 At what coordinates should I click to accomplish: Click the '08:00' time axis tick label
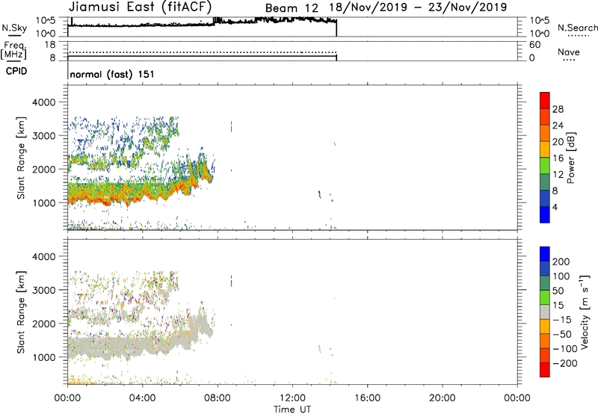pos(218,398)
